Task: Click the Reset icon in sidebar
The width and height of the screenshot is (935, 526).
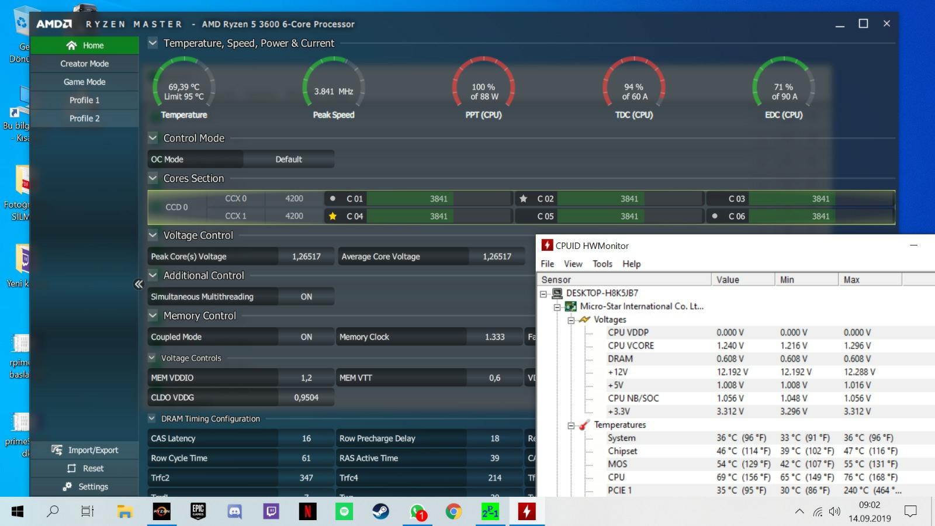Action: click(x=72, y=468)
